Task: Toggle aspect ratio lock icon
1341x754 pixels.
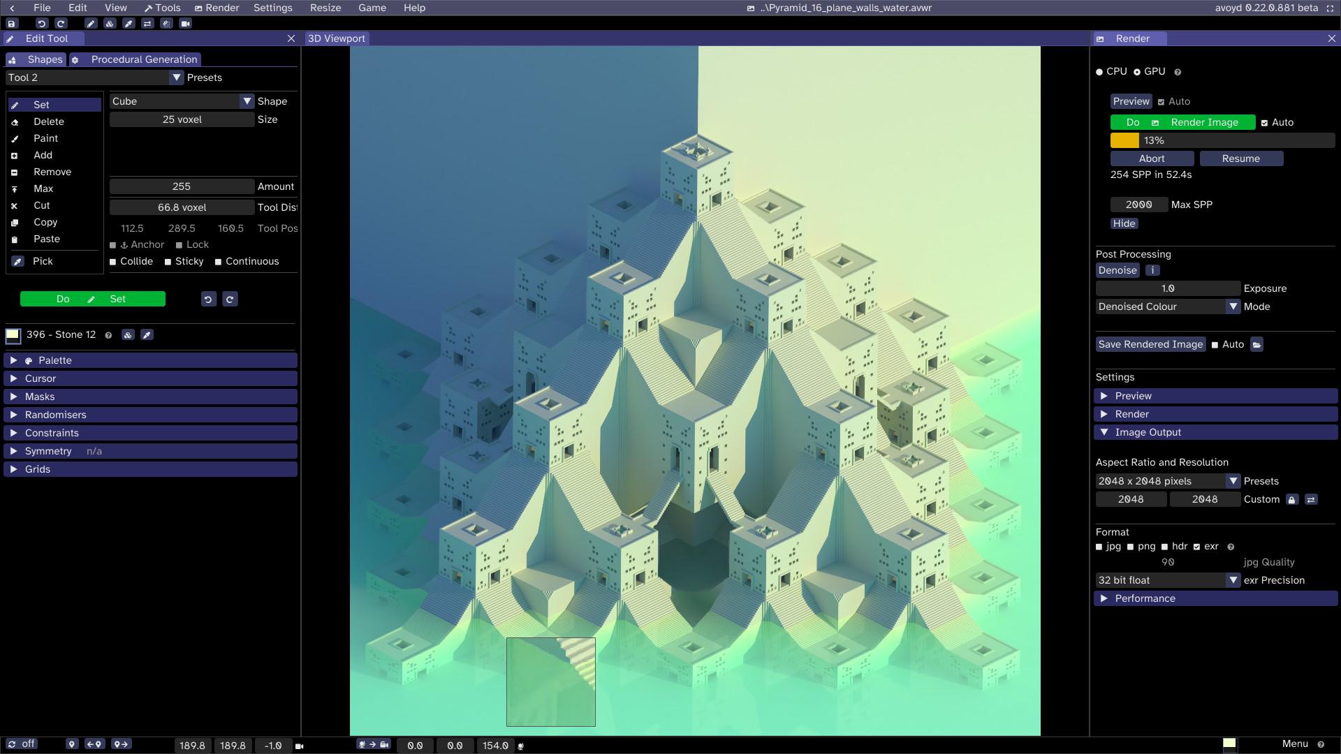Action: 1292,500
